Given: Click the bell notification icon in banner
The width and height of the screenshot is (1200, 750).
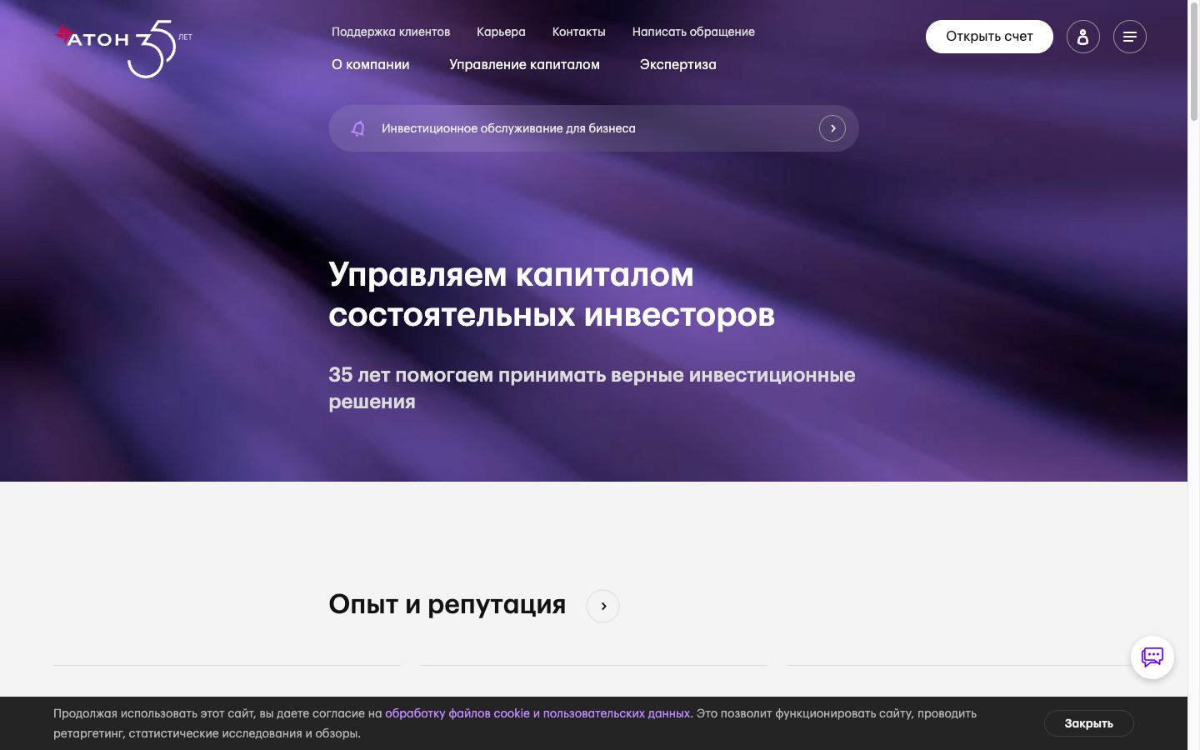Looking at the screenshot, I should point(358,128).
